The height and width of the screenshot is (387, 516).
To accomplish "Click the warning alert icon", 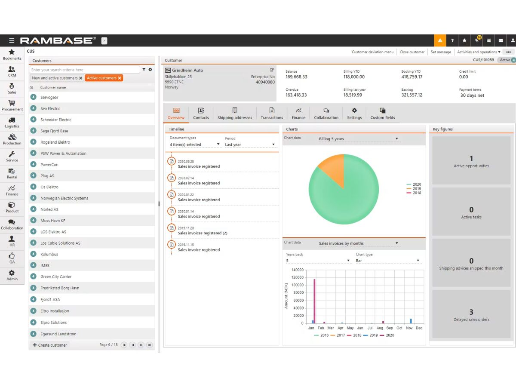I will 440,40.
